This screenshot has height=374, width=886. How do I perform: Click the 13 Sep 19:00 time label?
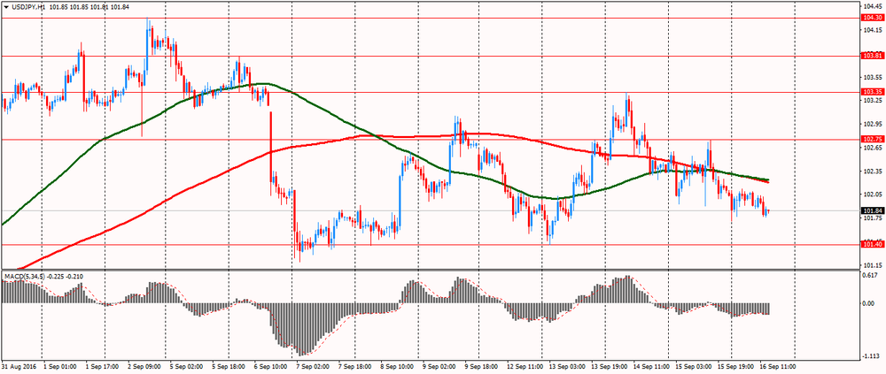click(608, 366)
